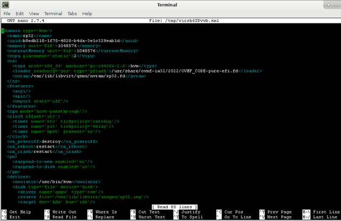Image resolution: width=341 pixels, height=221 pixels.
Task: Open the Help menu
Action: 87,13
